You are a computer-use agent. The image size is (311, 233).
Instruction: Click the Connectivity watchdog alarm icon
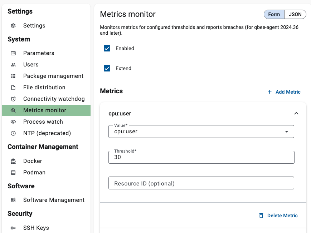pos(13,99)
